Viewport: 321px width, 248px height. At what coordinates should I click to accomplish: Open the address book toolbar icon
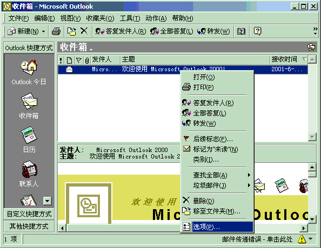coord(241,31)
